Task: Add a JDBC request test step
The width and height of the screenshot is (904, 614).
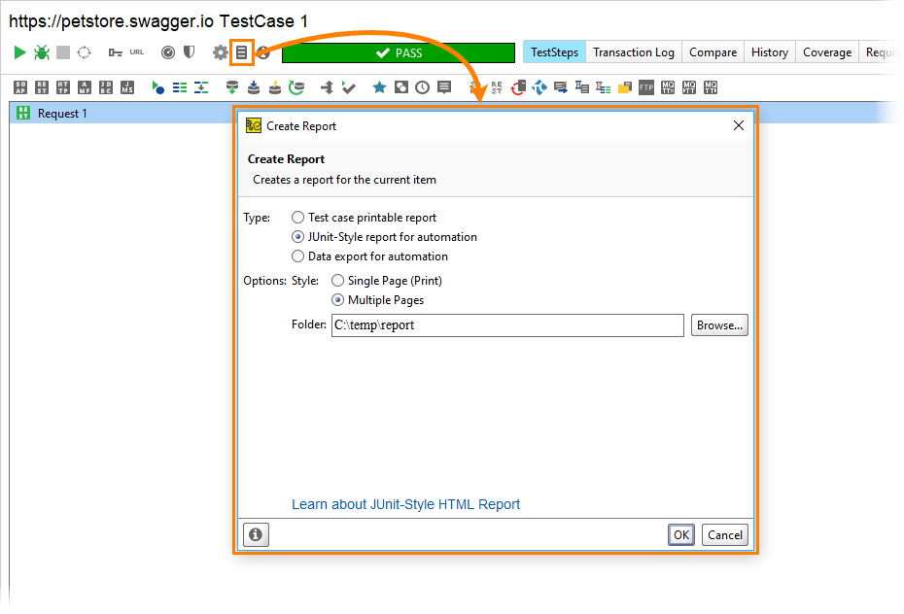Action: click(x=104, y=86)
